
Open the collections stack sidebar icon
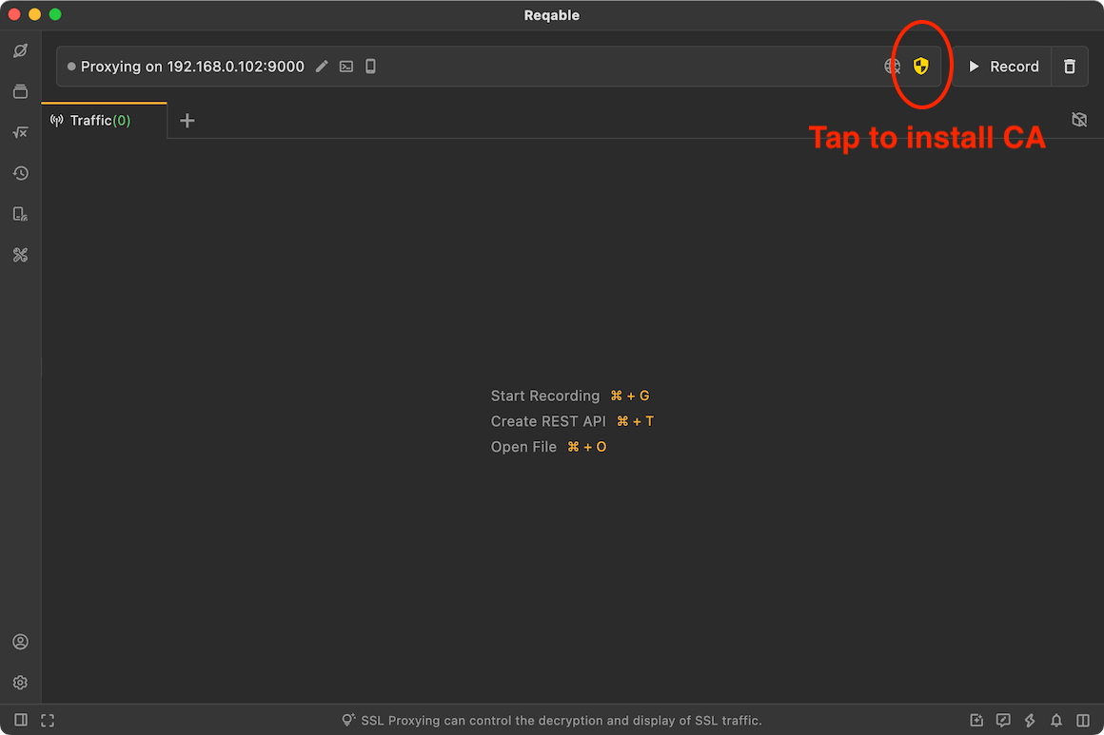click(x=20, y=91)
